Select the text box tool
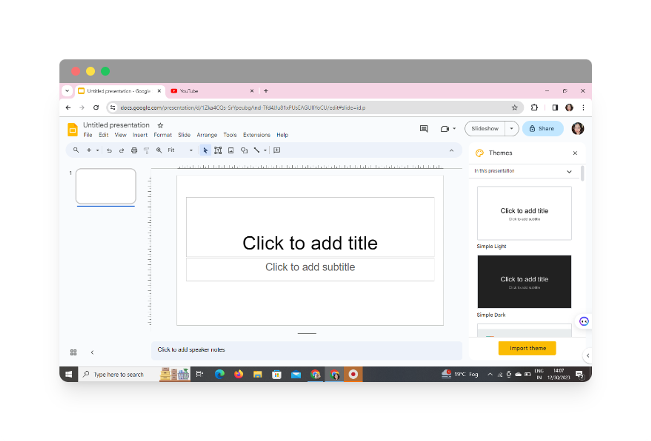The width and height of the screenshot is (651, 441). tap(218, 150)
